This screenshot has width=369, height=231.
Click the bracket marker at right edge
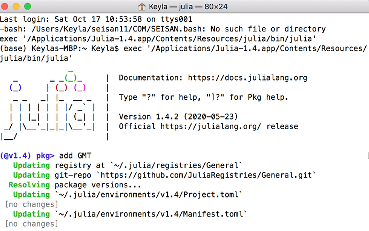(x=368, y=156)
